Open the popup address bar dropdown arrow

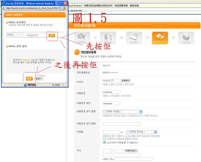tap(60, 8)
